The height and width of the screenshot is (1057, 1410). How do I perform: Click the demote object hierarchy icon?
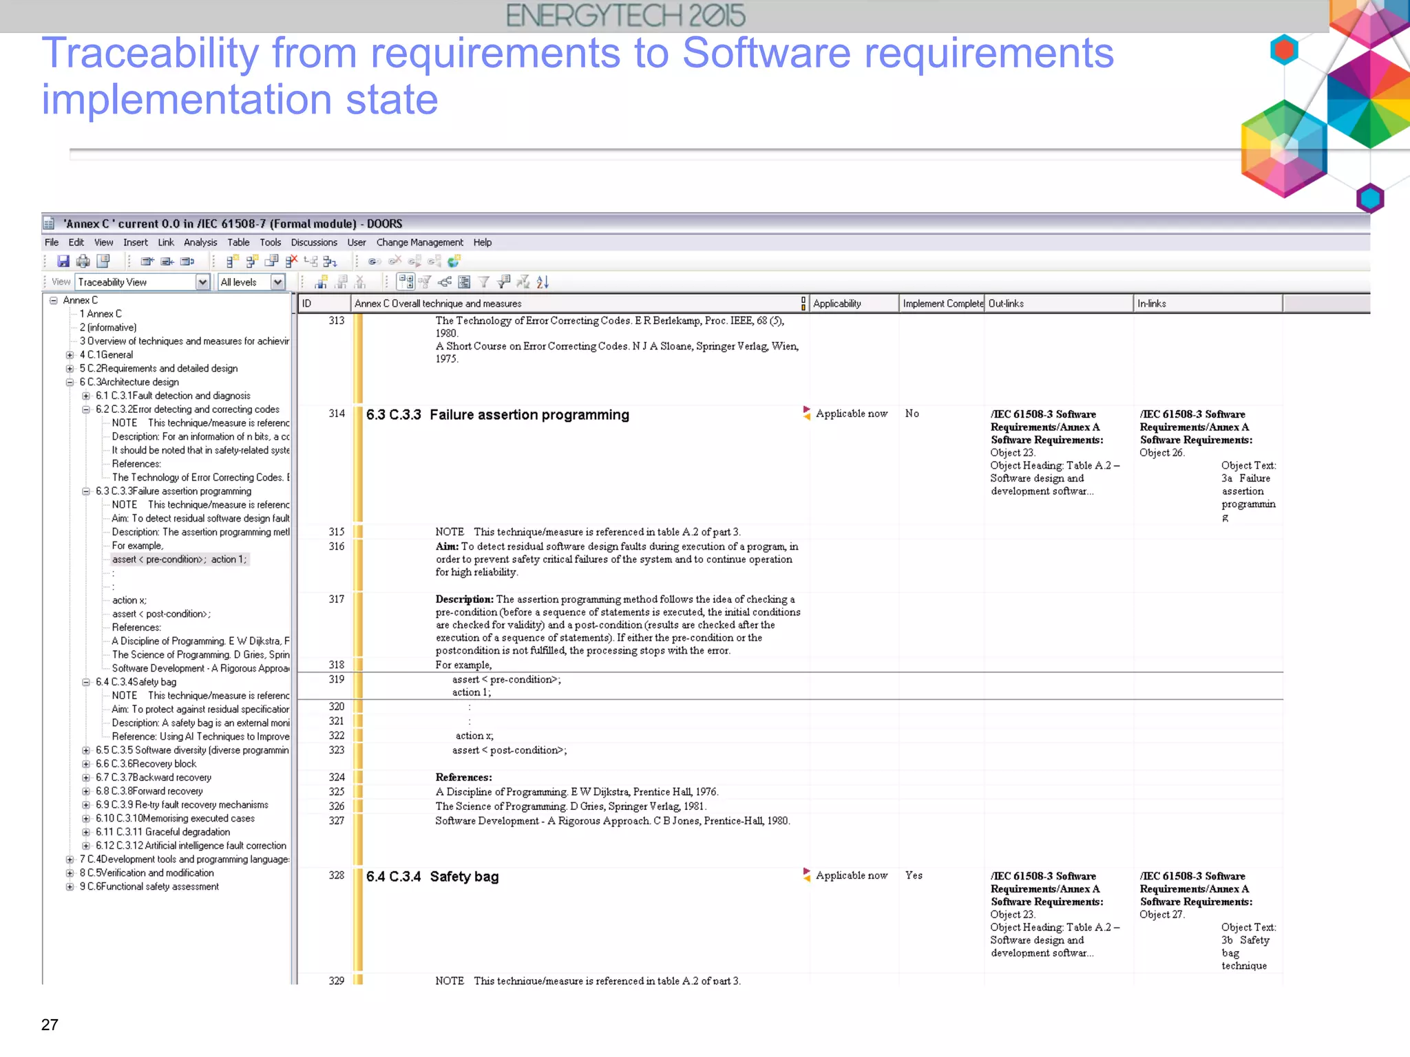click(x=330, y=261)
